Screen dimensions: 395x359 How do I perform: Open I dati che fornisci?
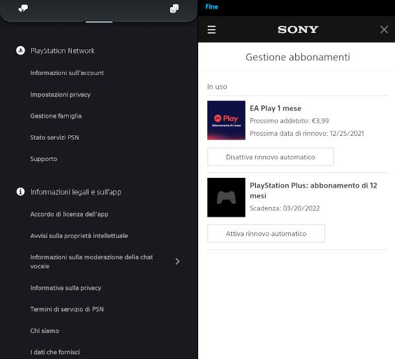pyautogui.click(x=55, y=352)
